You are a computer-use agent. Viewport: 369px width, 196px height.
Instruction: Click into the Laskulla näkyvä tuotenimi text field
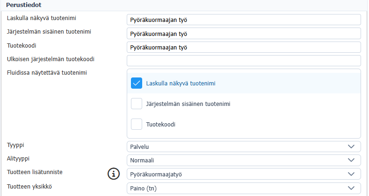tap(243, 20)
